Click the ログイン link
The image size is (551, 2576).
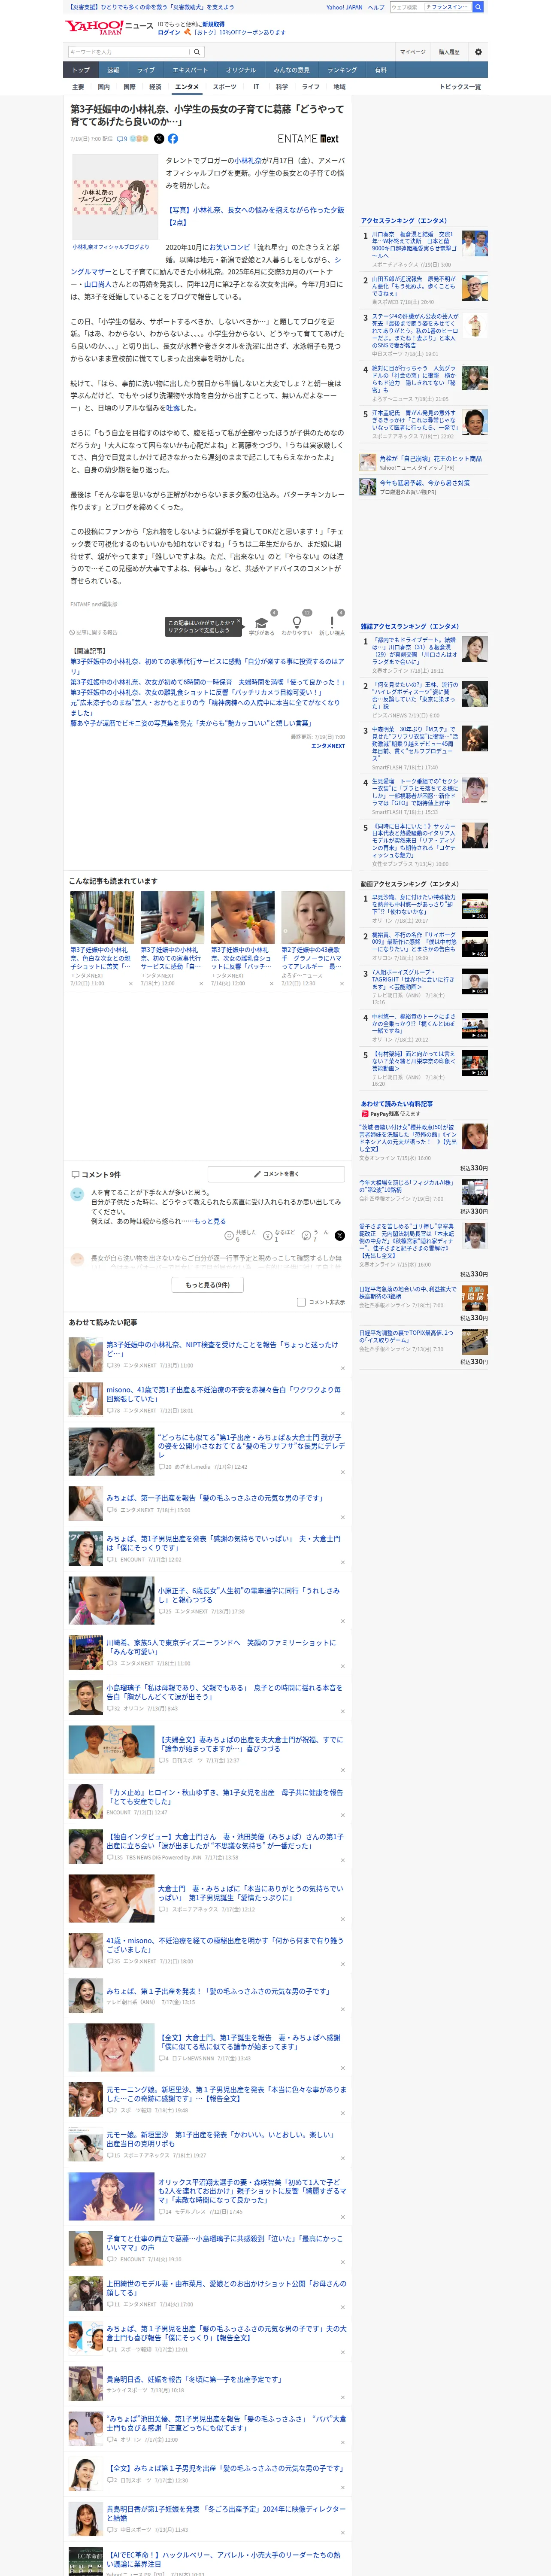tap(169, 32)
